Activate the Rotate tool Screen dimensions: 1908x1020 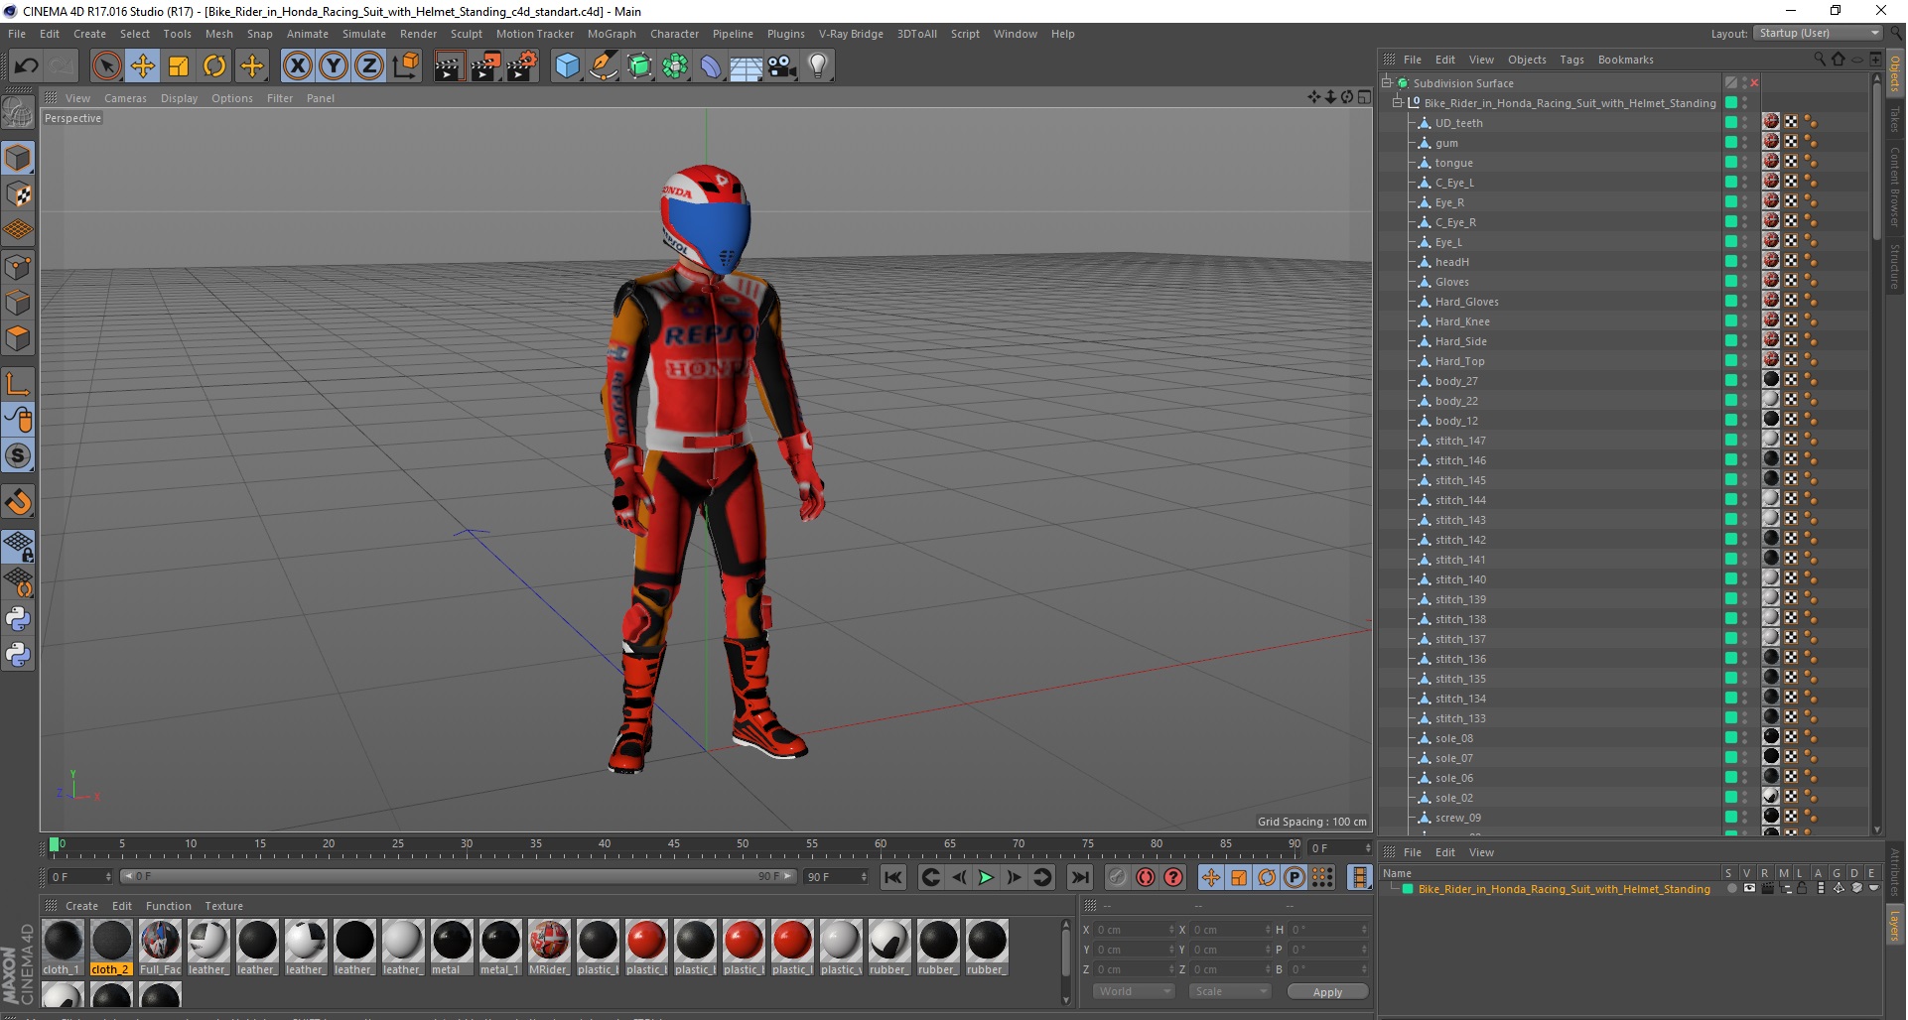214,66
